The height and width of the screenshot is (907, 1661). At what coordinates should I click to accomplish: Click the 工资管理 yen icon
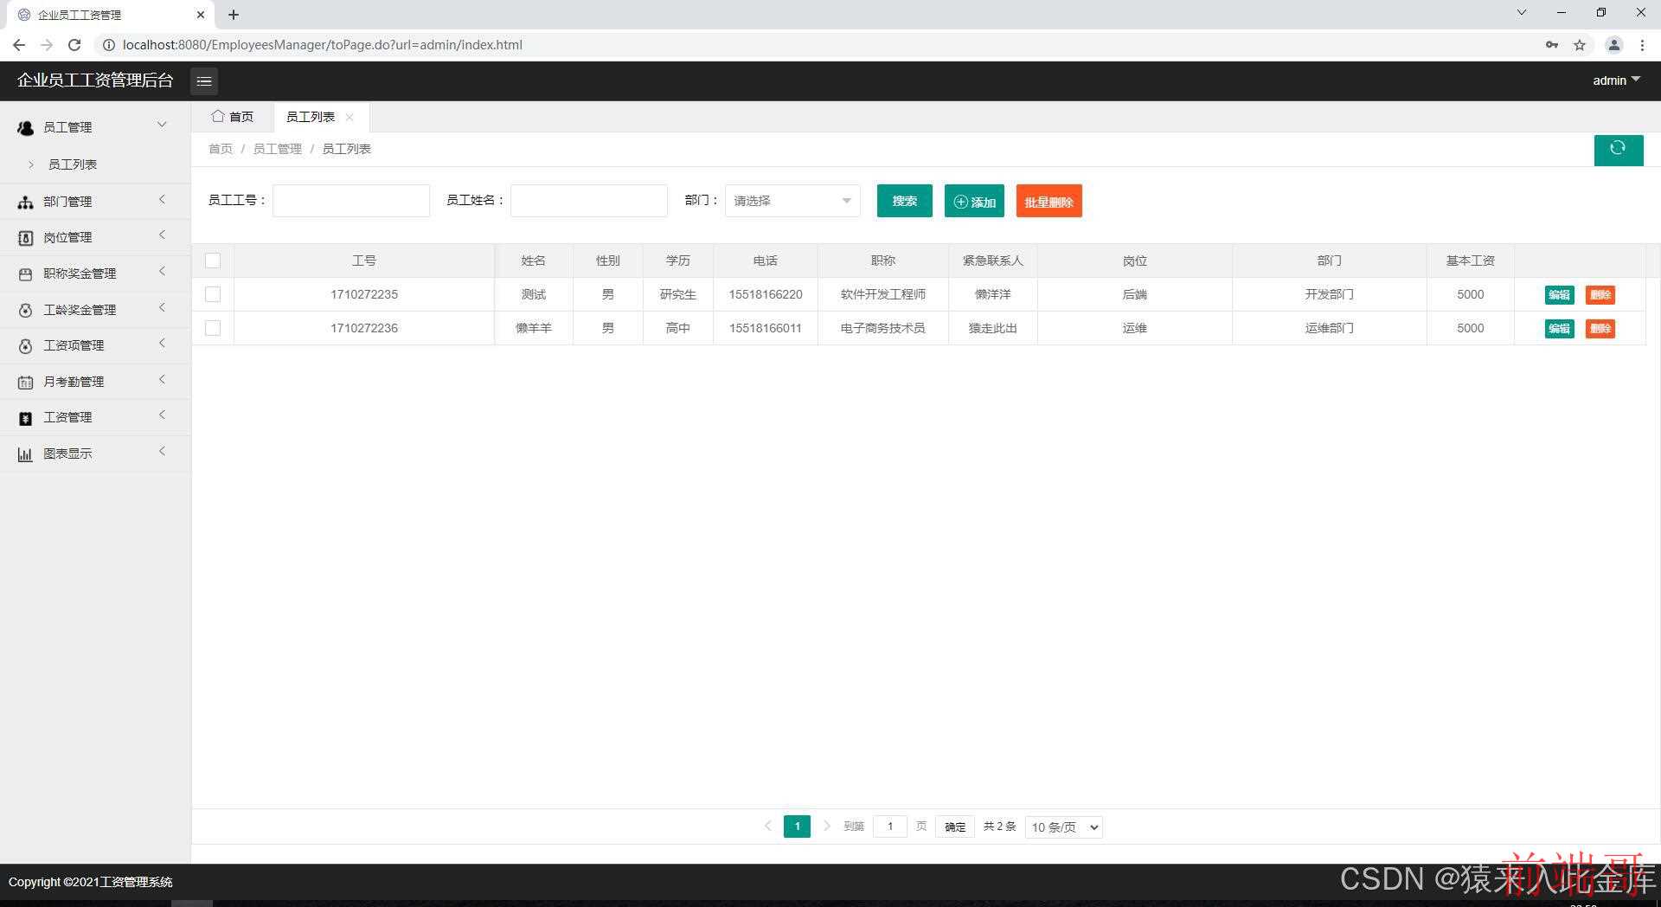click(25, 418)
